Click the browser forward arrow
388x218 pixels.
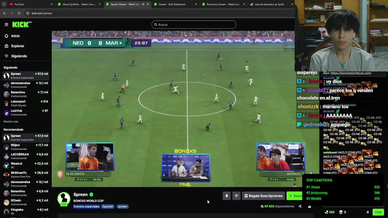click(12, 13)
